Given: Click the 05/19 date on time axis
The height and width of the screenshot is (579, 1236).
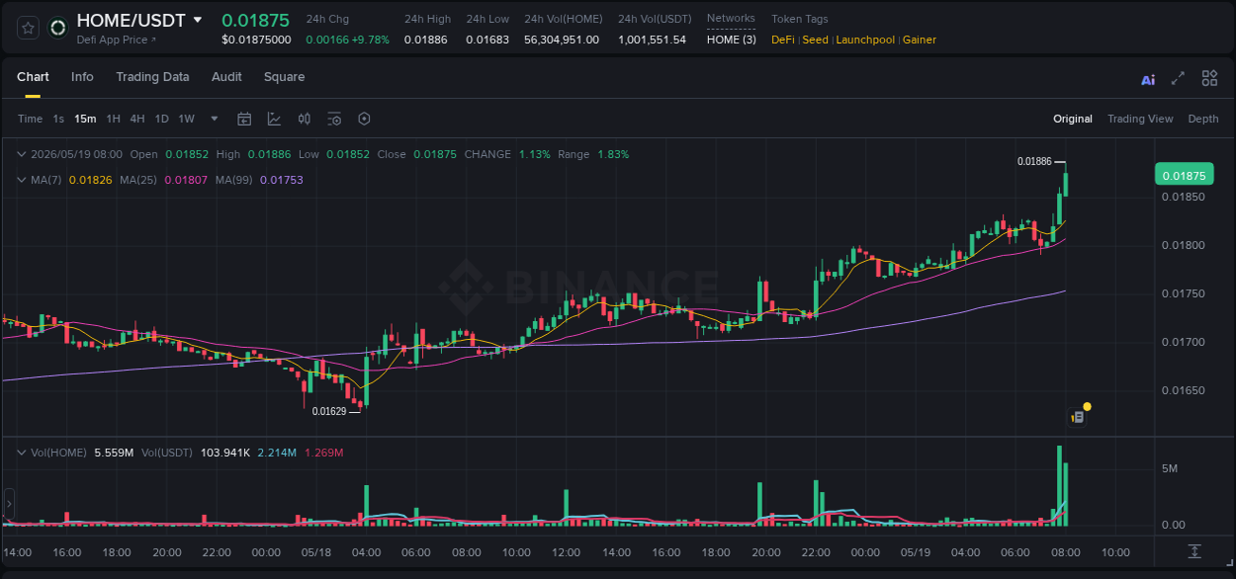Looking at the screenshot, I should 916,552.
